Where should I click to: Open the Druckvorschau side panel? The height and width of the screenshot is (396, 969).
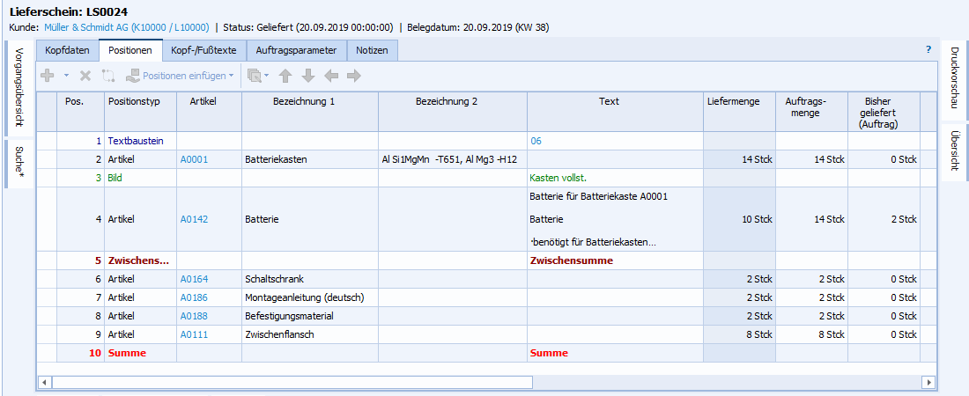point(954,77)
